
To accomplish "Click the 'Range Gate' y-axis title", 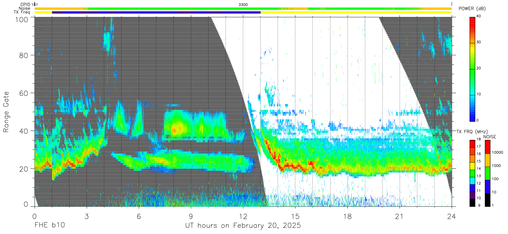I will (6, 112).
